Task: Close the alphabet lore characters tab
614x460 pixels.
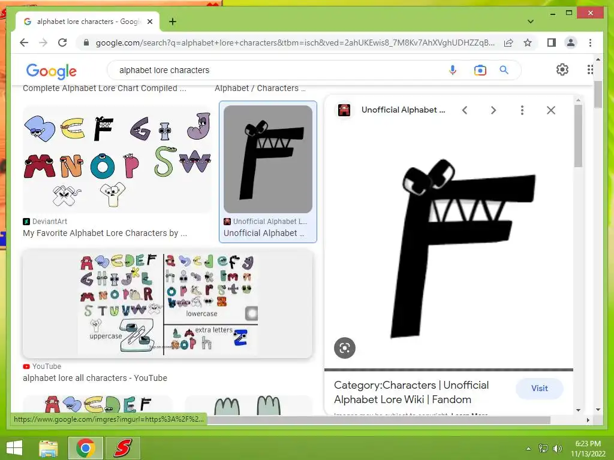Action: coord(149,22)
